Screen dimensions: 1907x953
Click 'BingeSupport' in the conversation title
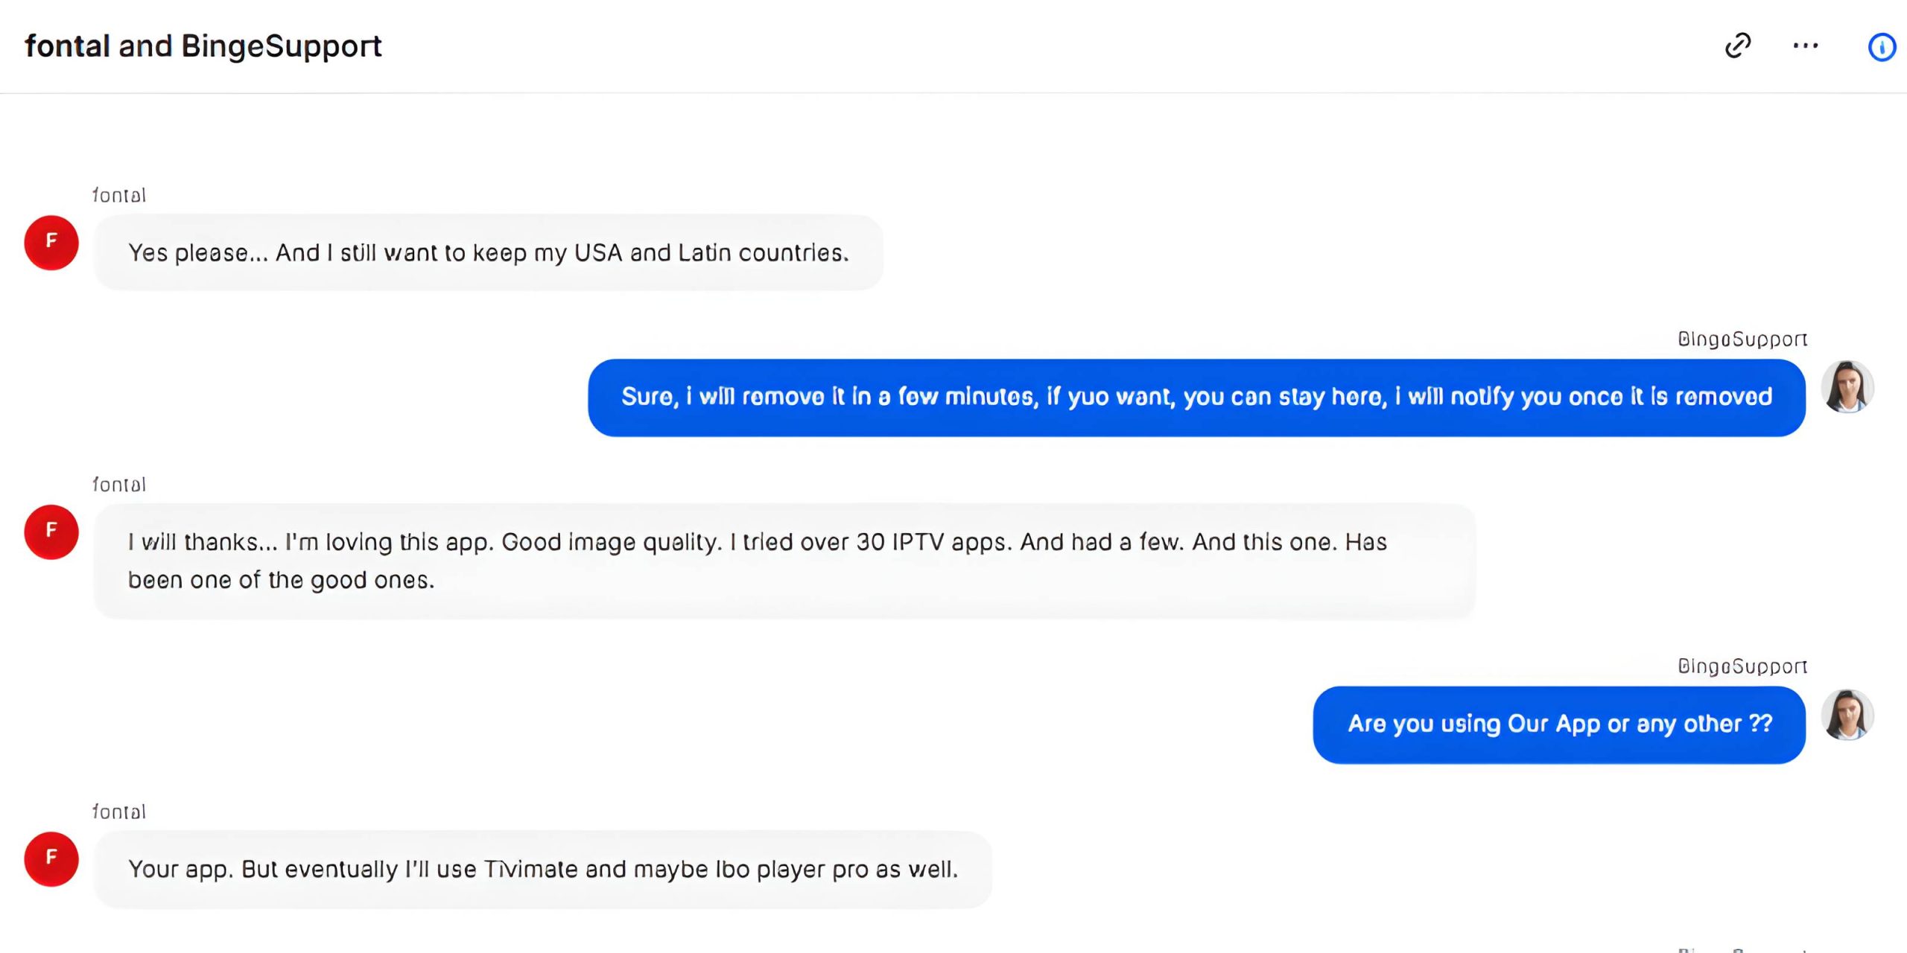[281, 46]
